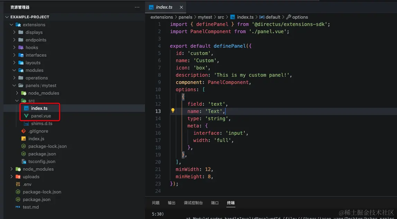Click the TS icon beside shims.d.ts
This screenshot has width=397, height=219.
(26, 124)
